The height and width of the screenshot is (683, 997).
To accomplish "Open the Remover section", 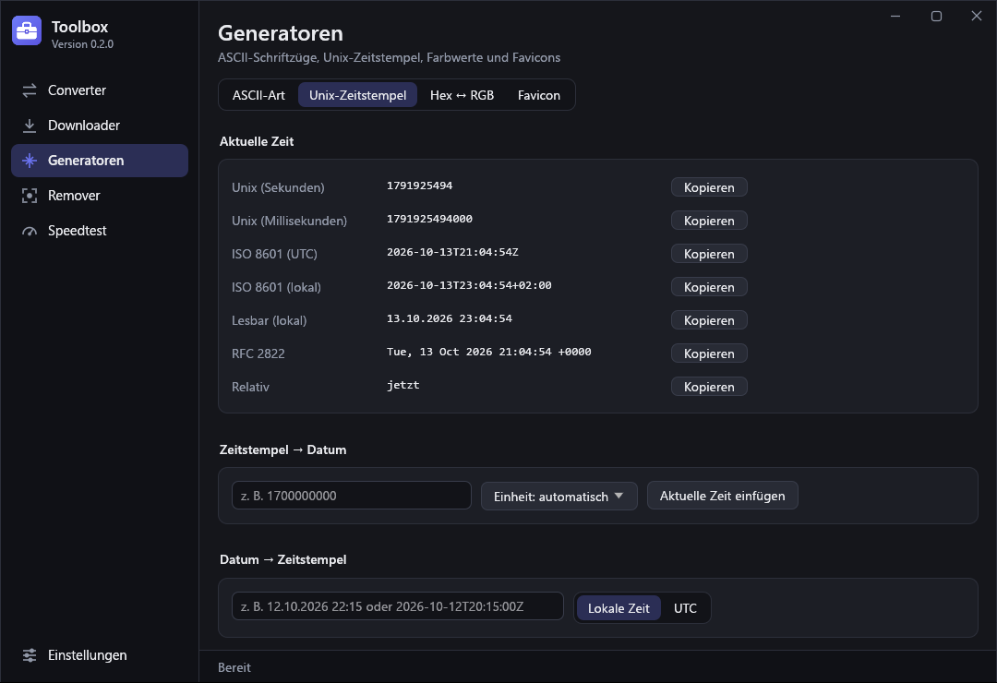I will (100, 196).
